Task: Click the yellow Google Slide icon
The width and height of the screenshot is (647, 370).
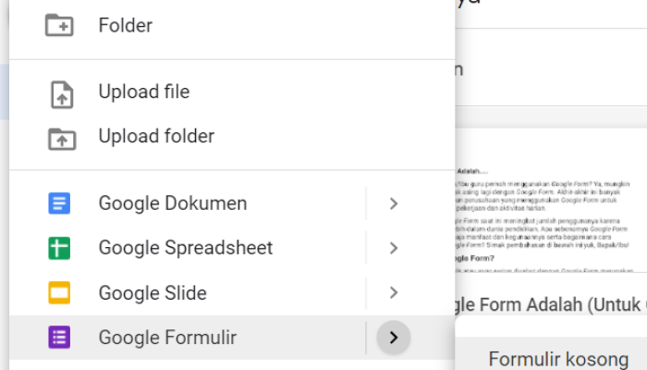Action: coord(59,293)
